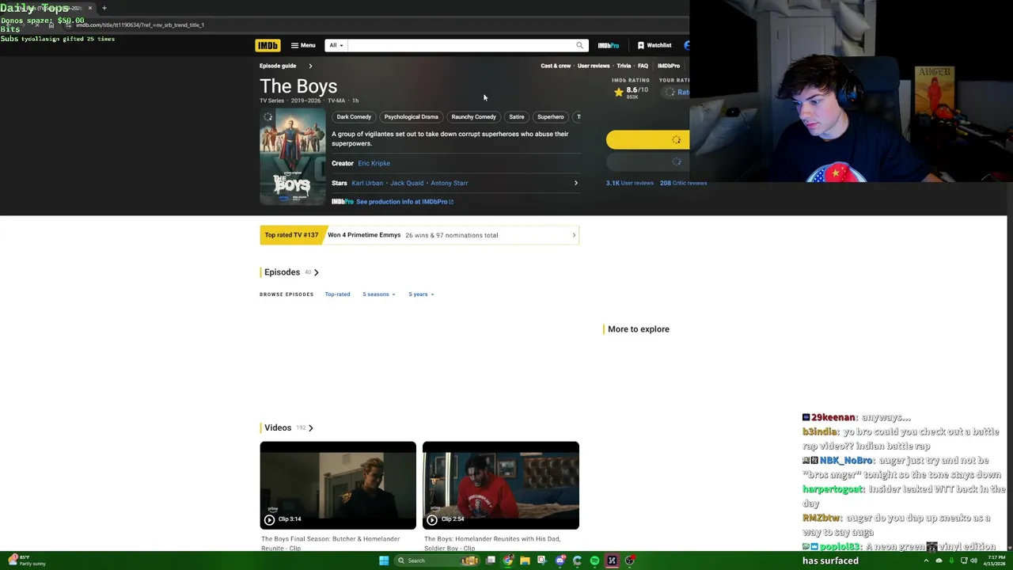Open the Episode guide link
The width and height of the screenshot is (1013, 570).
278,66
